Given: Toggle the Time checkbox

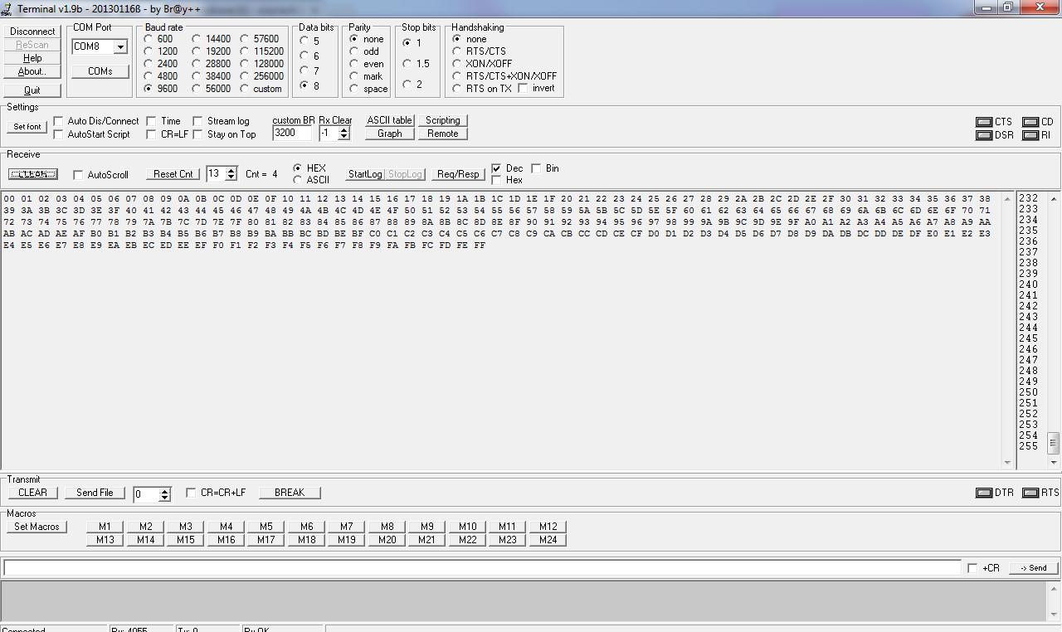Looking at the screenshot, I should pyautogui.click(x=151, y=121).
